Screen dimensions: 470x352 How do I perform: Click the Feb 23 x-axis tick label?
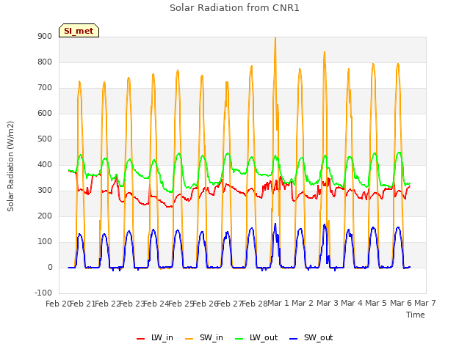pyautogui.click(x=132, y=304)
